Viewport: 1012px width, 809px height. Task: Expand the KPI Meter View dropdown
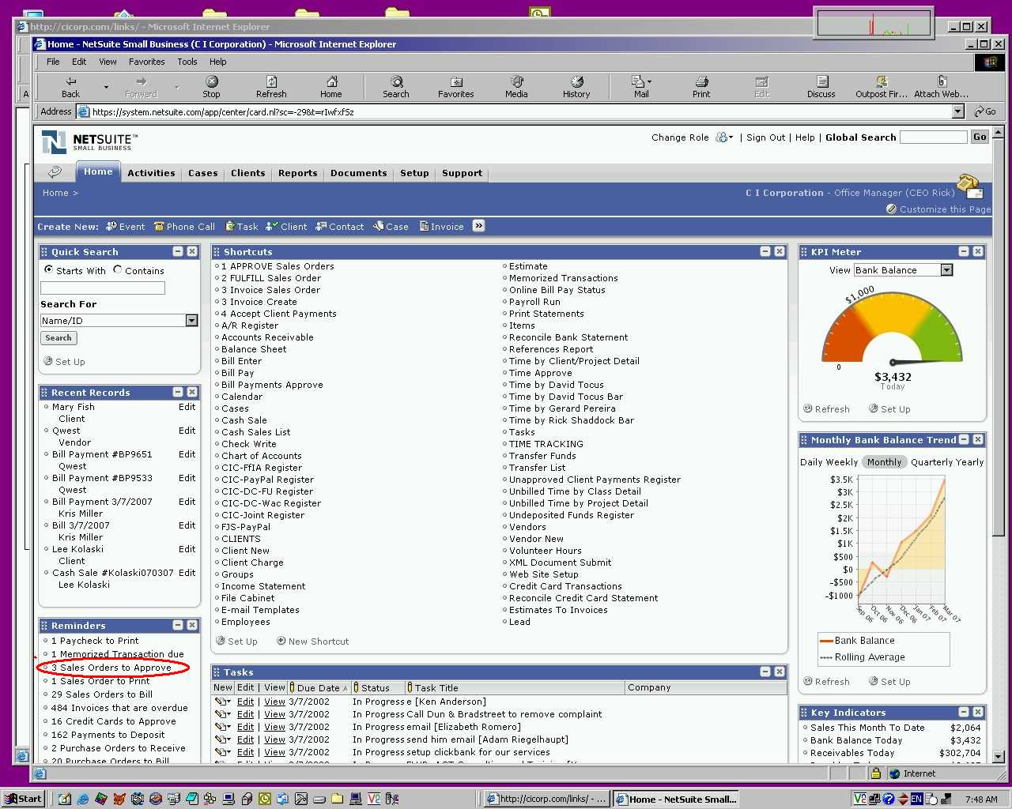[946, 270]
